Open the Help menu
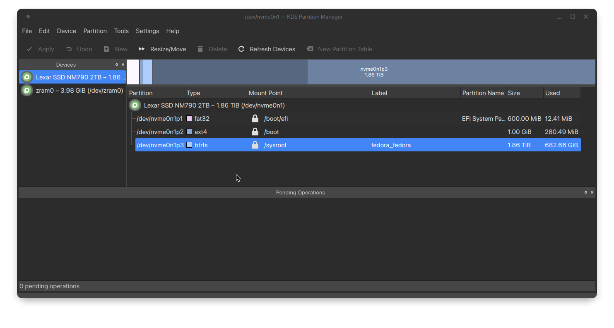The image size is (614, 328). click(173, 31)
